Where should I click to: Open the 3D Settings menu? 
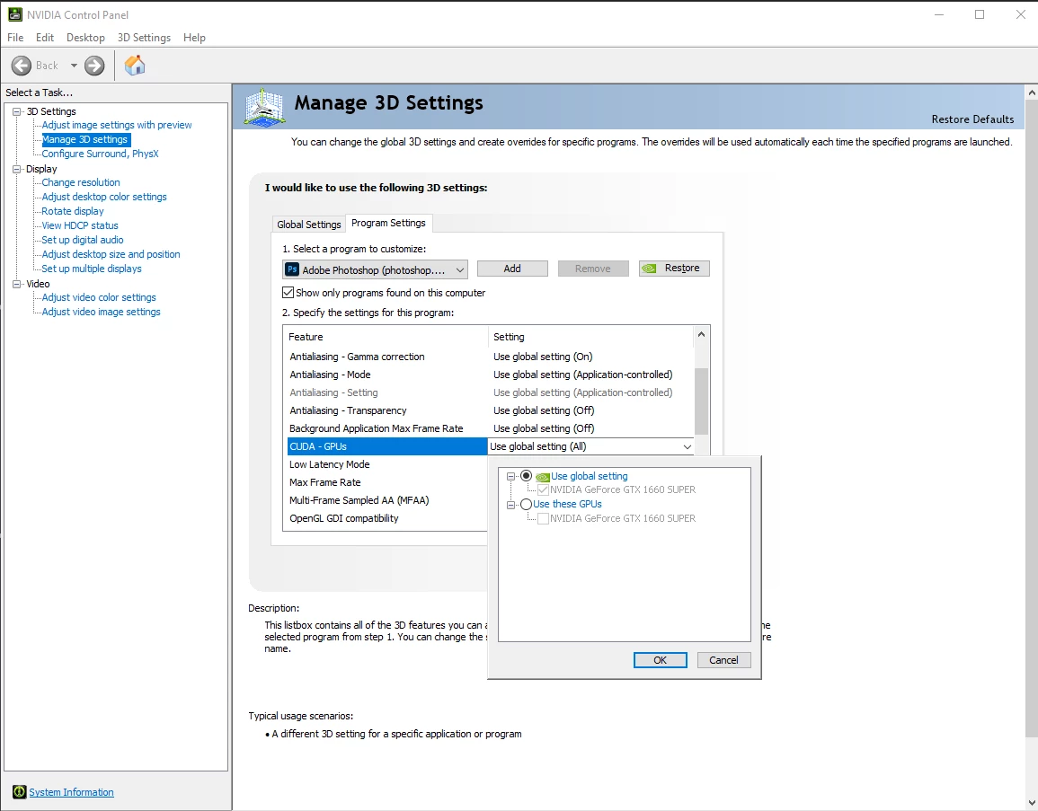(144, 38)
